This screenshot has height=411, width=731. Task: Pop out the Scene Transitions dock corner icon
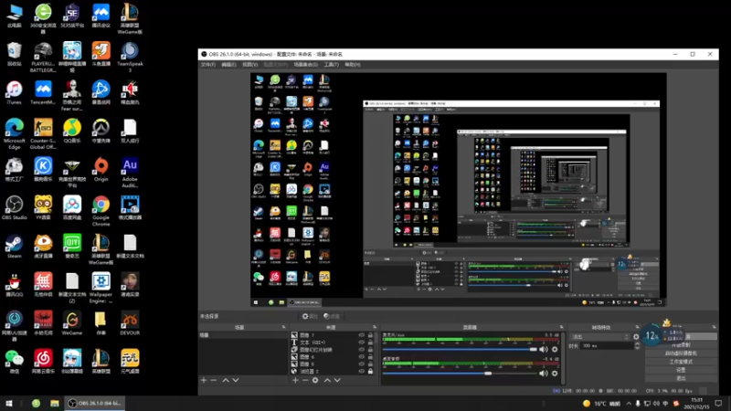637,327
